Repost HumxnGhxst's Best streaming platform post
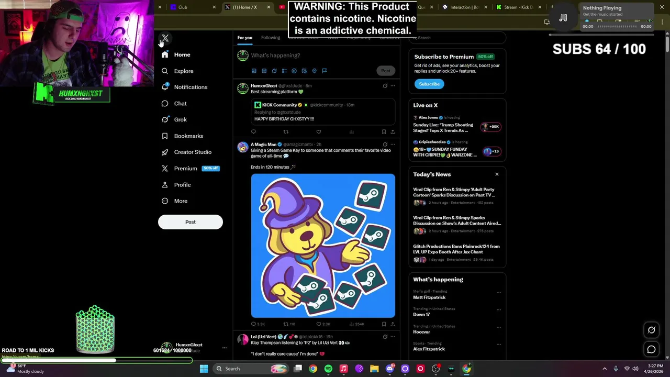The image size is (670, 377). tap(286, 132)
